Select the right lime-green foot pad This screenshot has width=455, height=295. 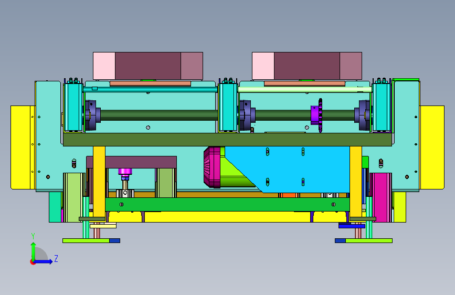[369, 241]
